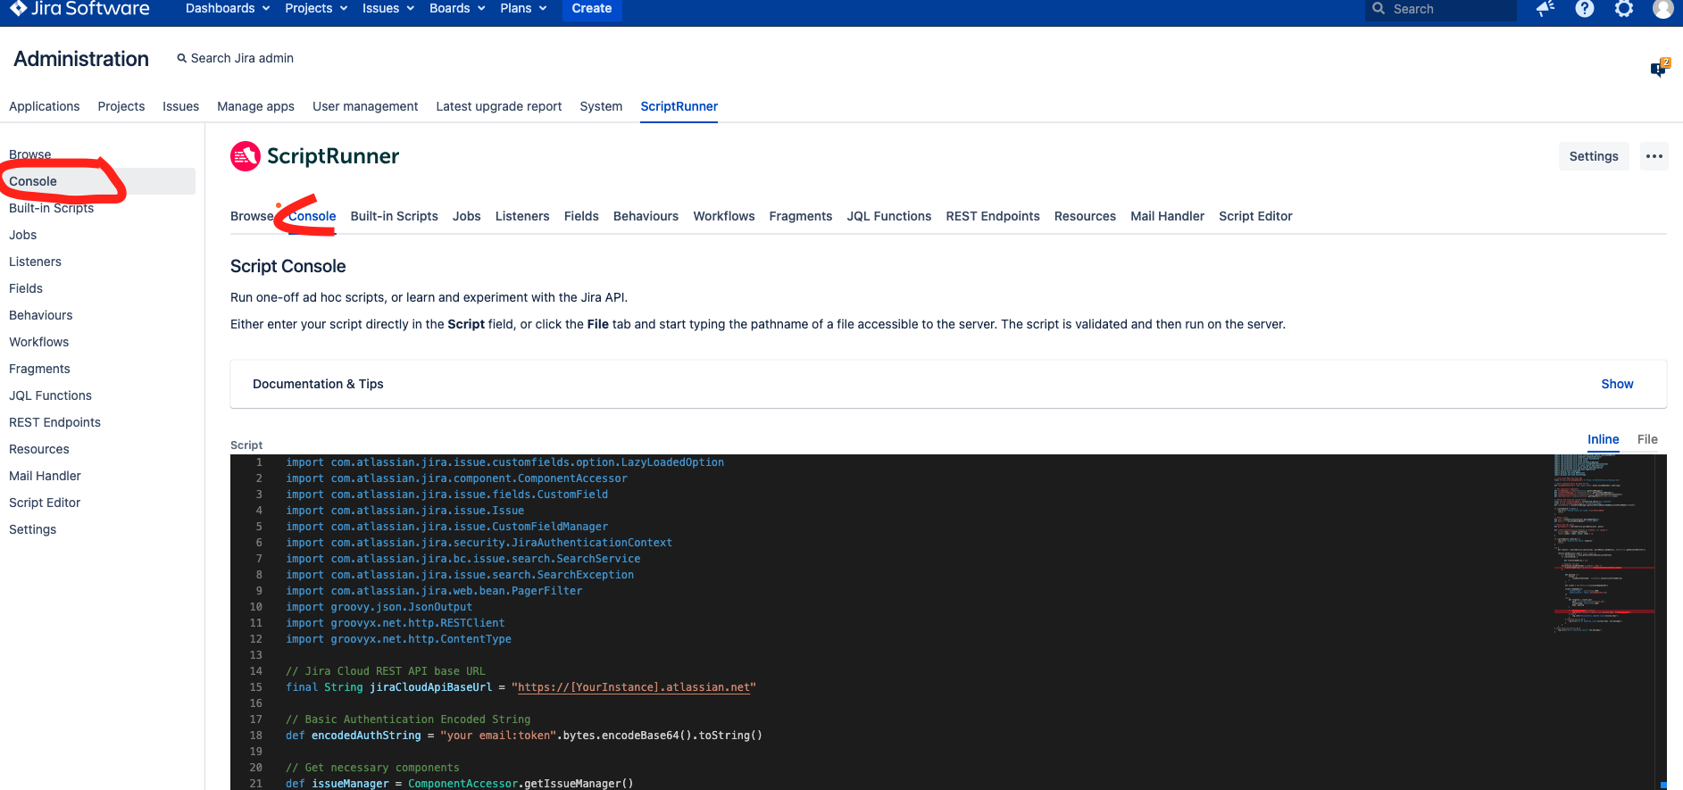The width and height of the screenshot is (1683, 790).
Task: Open the help question mark icon
Action: coord(1585,9)
